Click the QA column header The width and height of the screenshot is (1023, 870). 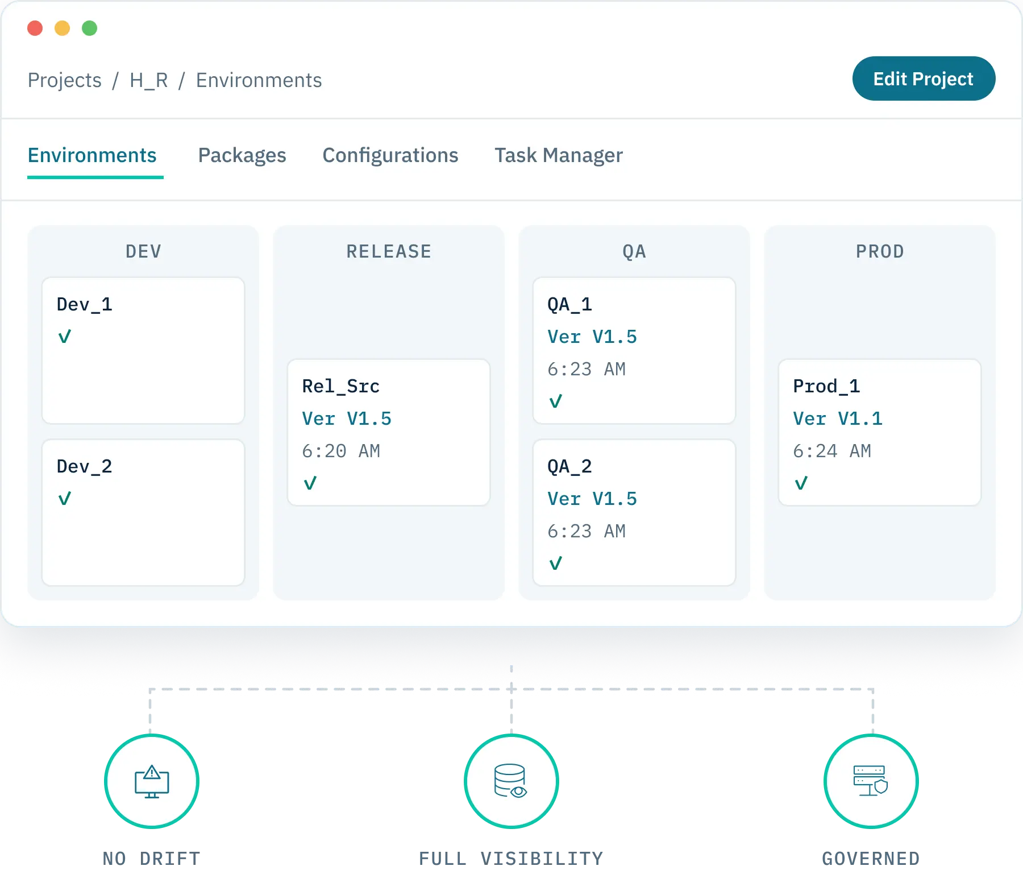(x=635, y=251)
